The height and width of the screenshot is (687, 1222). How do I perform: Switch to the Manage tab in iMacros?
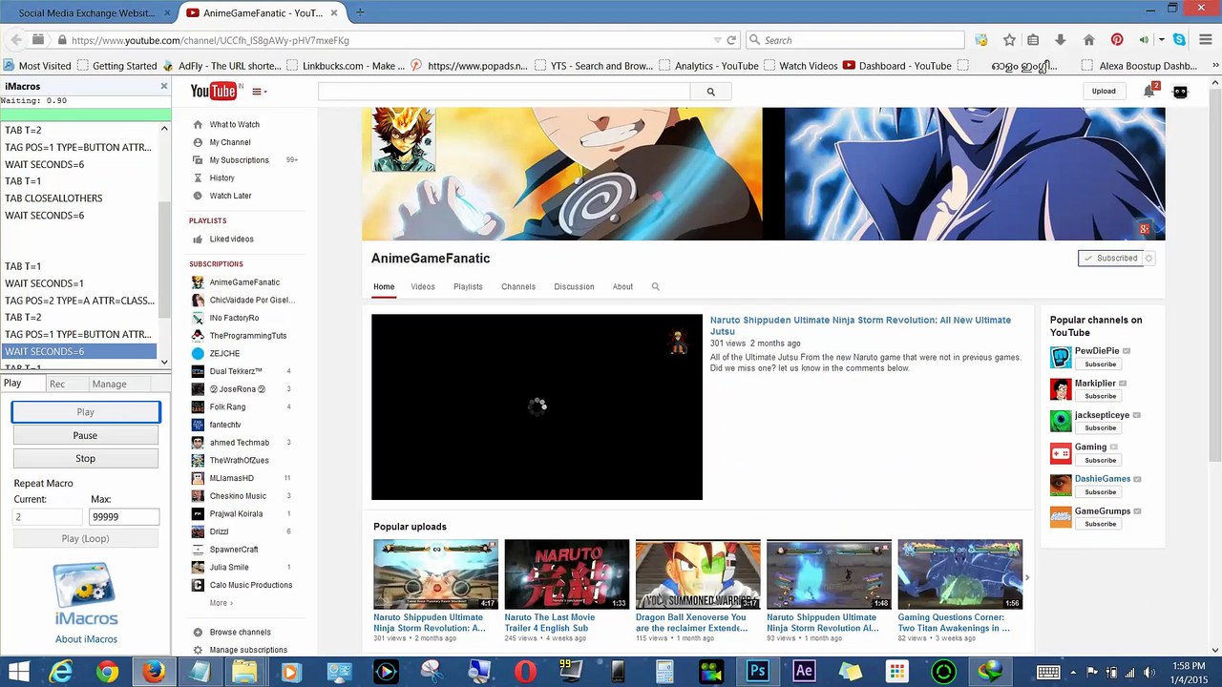[109, 384]
